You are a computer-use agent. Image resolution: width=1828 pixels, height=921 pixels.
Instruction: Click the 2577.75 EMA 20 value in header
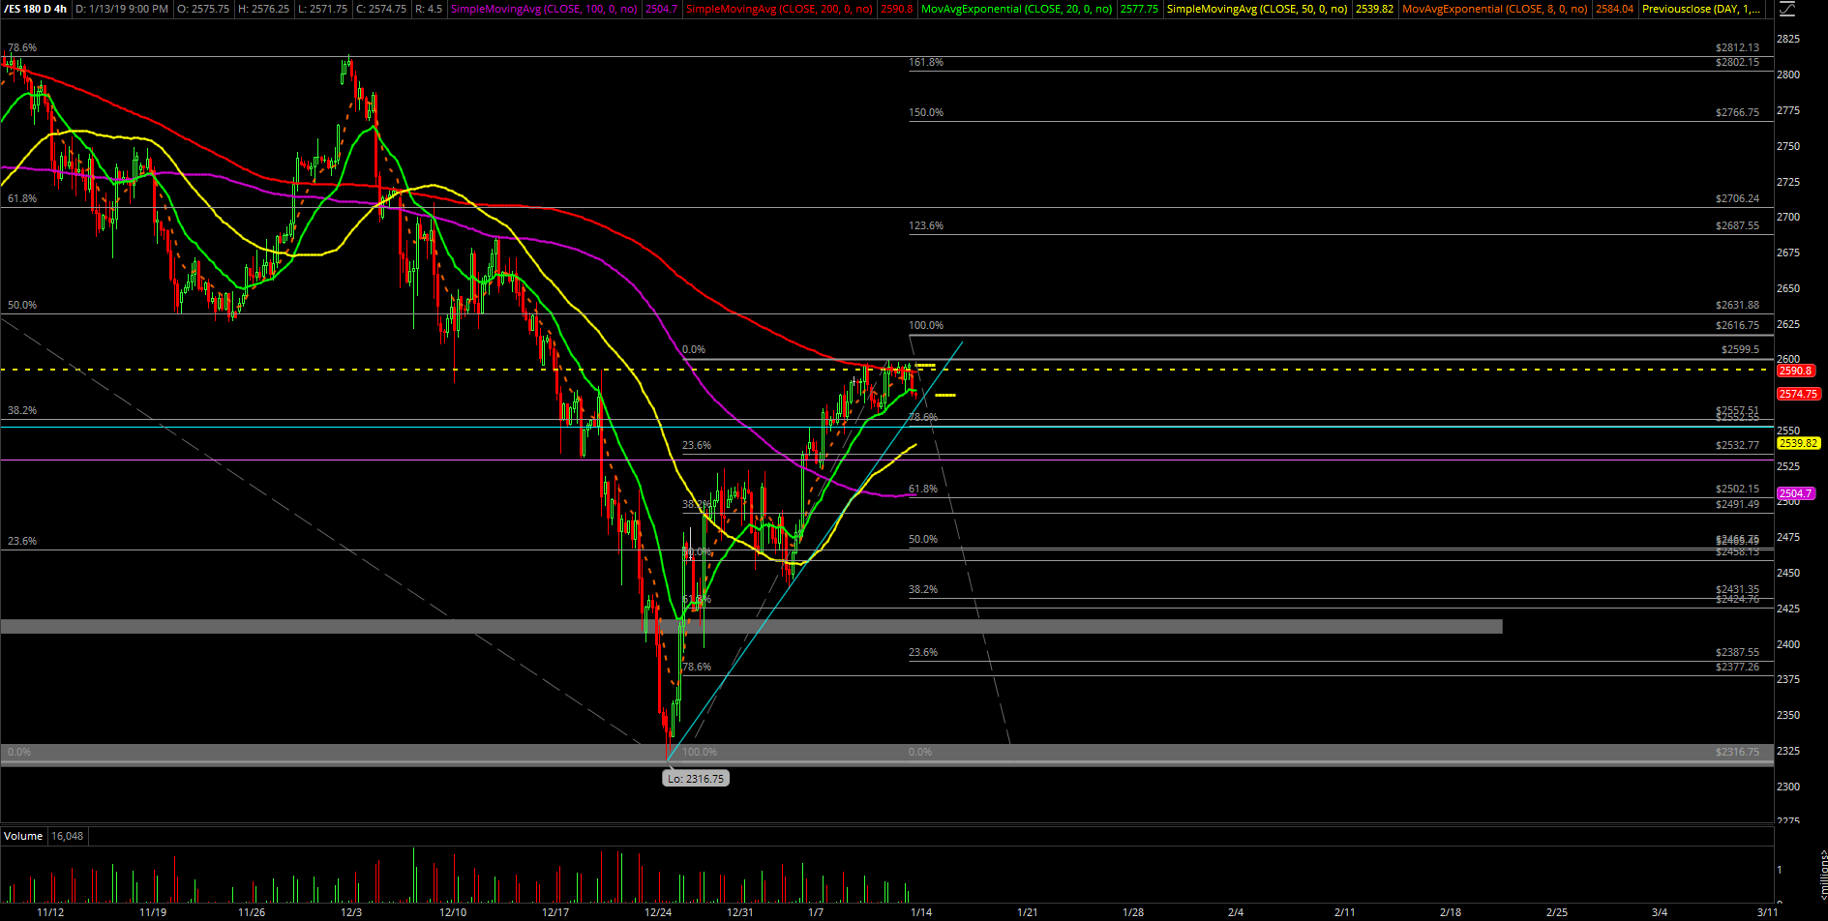(x=1139, y=9)
